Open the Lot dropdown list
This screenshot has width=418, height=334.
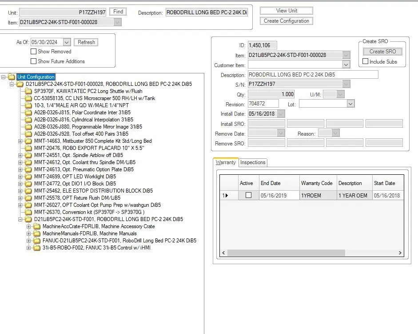pyautogui.click(x=350, y=104)
